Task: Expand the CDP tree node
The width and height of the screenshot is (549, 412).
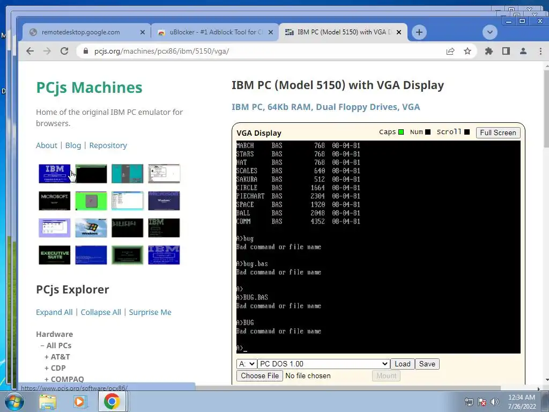Action: [55, 368]
